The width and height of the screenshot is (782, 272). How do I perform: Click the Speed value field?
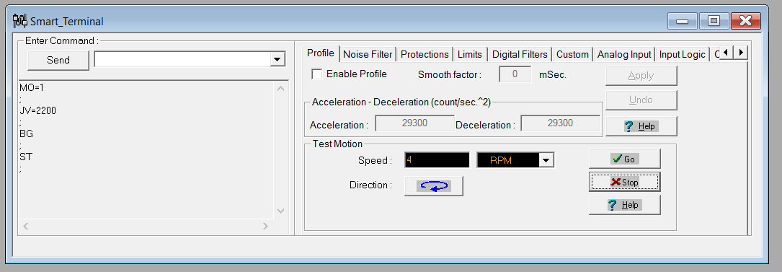[x=436, y=160]
